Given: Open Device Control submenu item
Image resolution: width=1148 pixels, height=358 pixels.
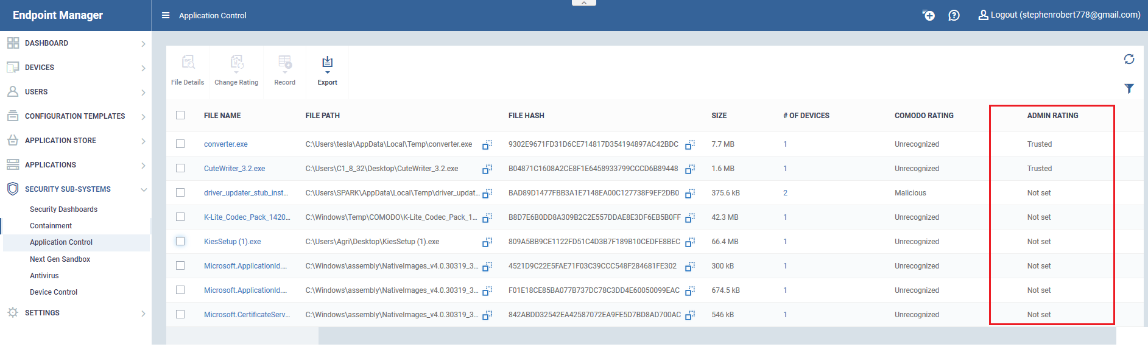Looking at the screenshot, I should pyautogui.click(x=54, y=292).
